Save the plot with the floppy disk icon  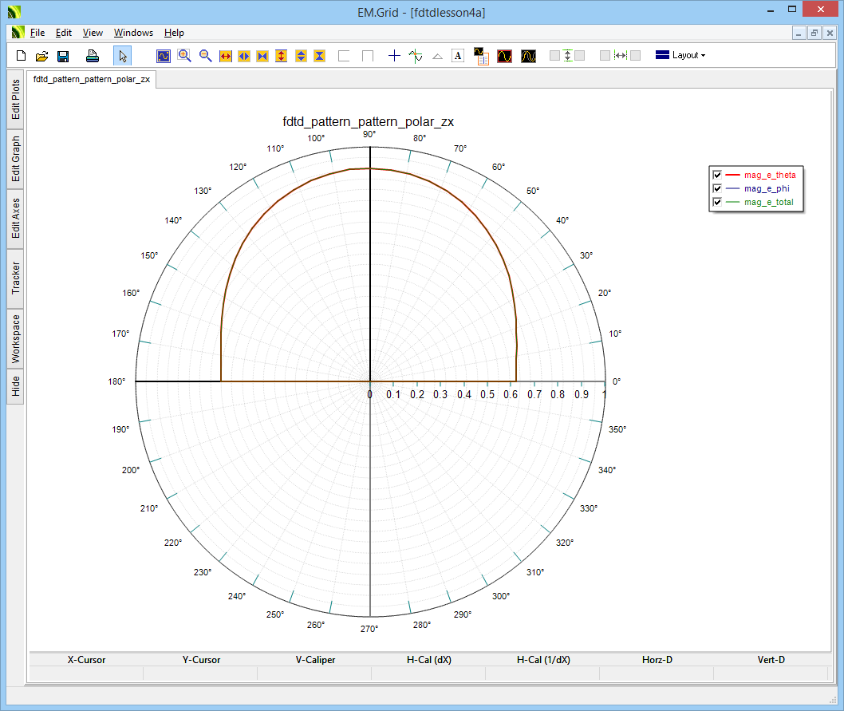pos(63,56)
